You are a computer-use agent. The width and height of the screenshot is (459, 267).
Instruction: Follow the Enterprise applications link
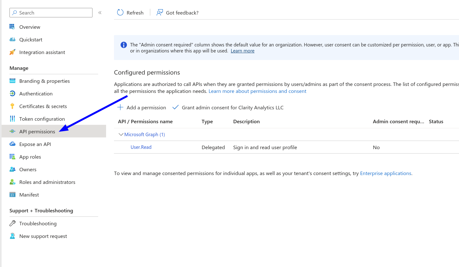click(385, 173)
